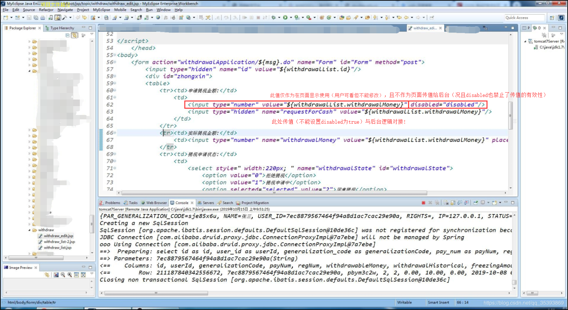Select the MyEclipse Java Enterprise perspective icon

point(561,18)
